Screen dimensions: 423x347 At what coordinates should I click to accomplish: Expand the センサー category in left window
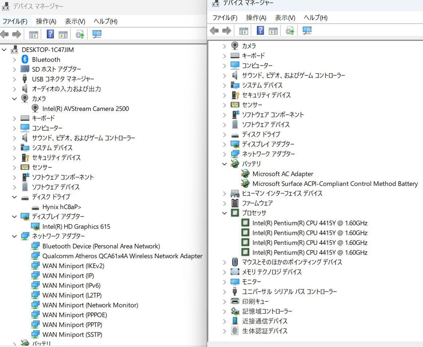[14, 167]
